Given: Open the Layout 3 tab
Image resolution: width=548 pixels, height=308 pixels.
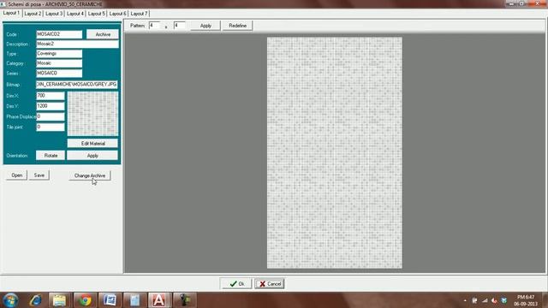Looking at the screenshot, I should pos(54,14).
